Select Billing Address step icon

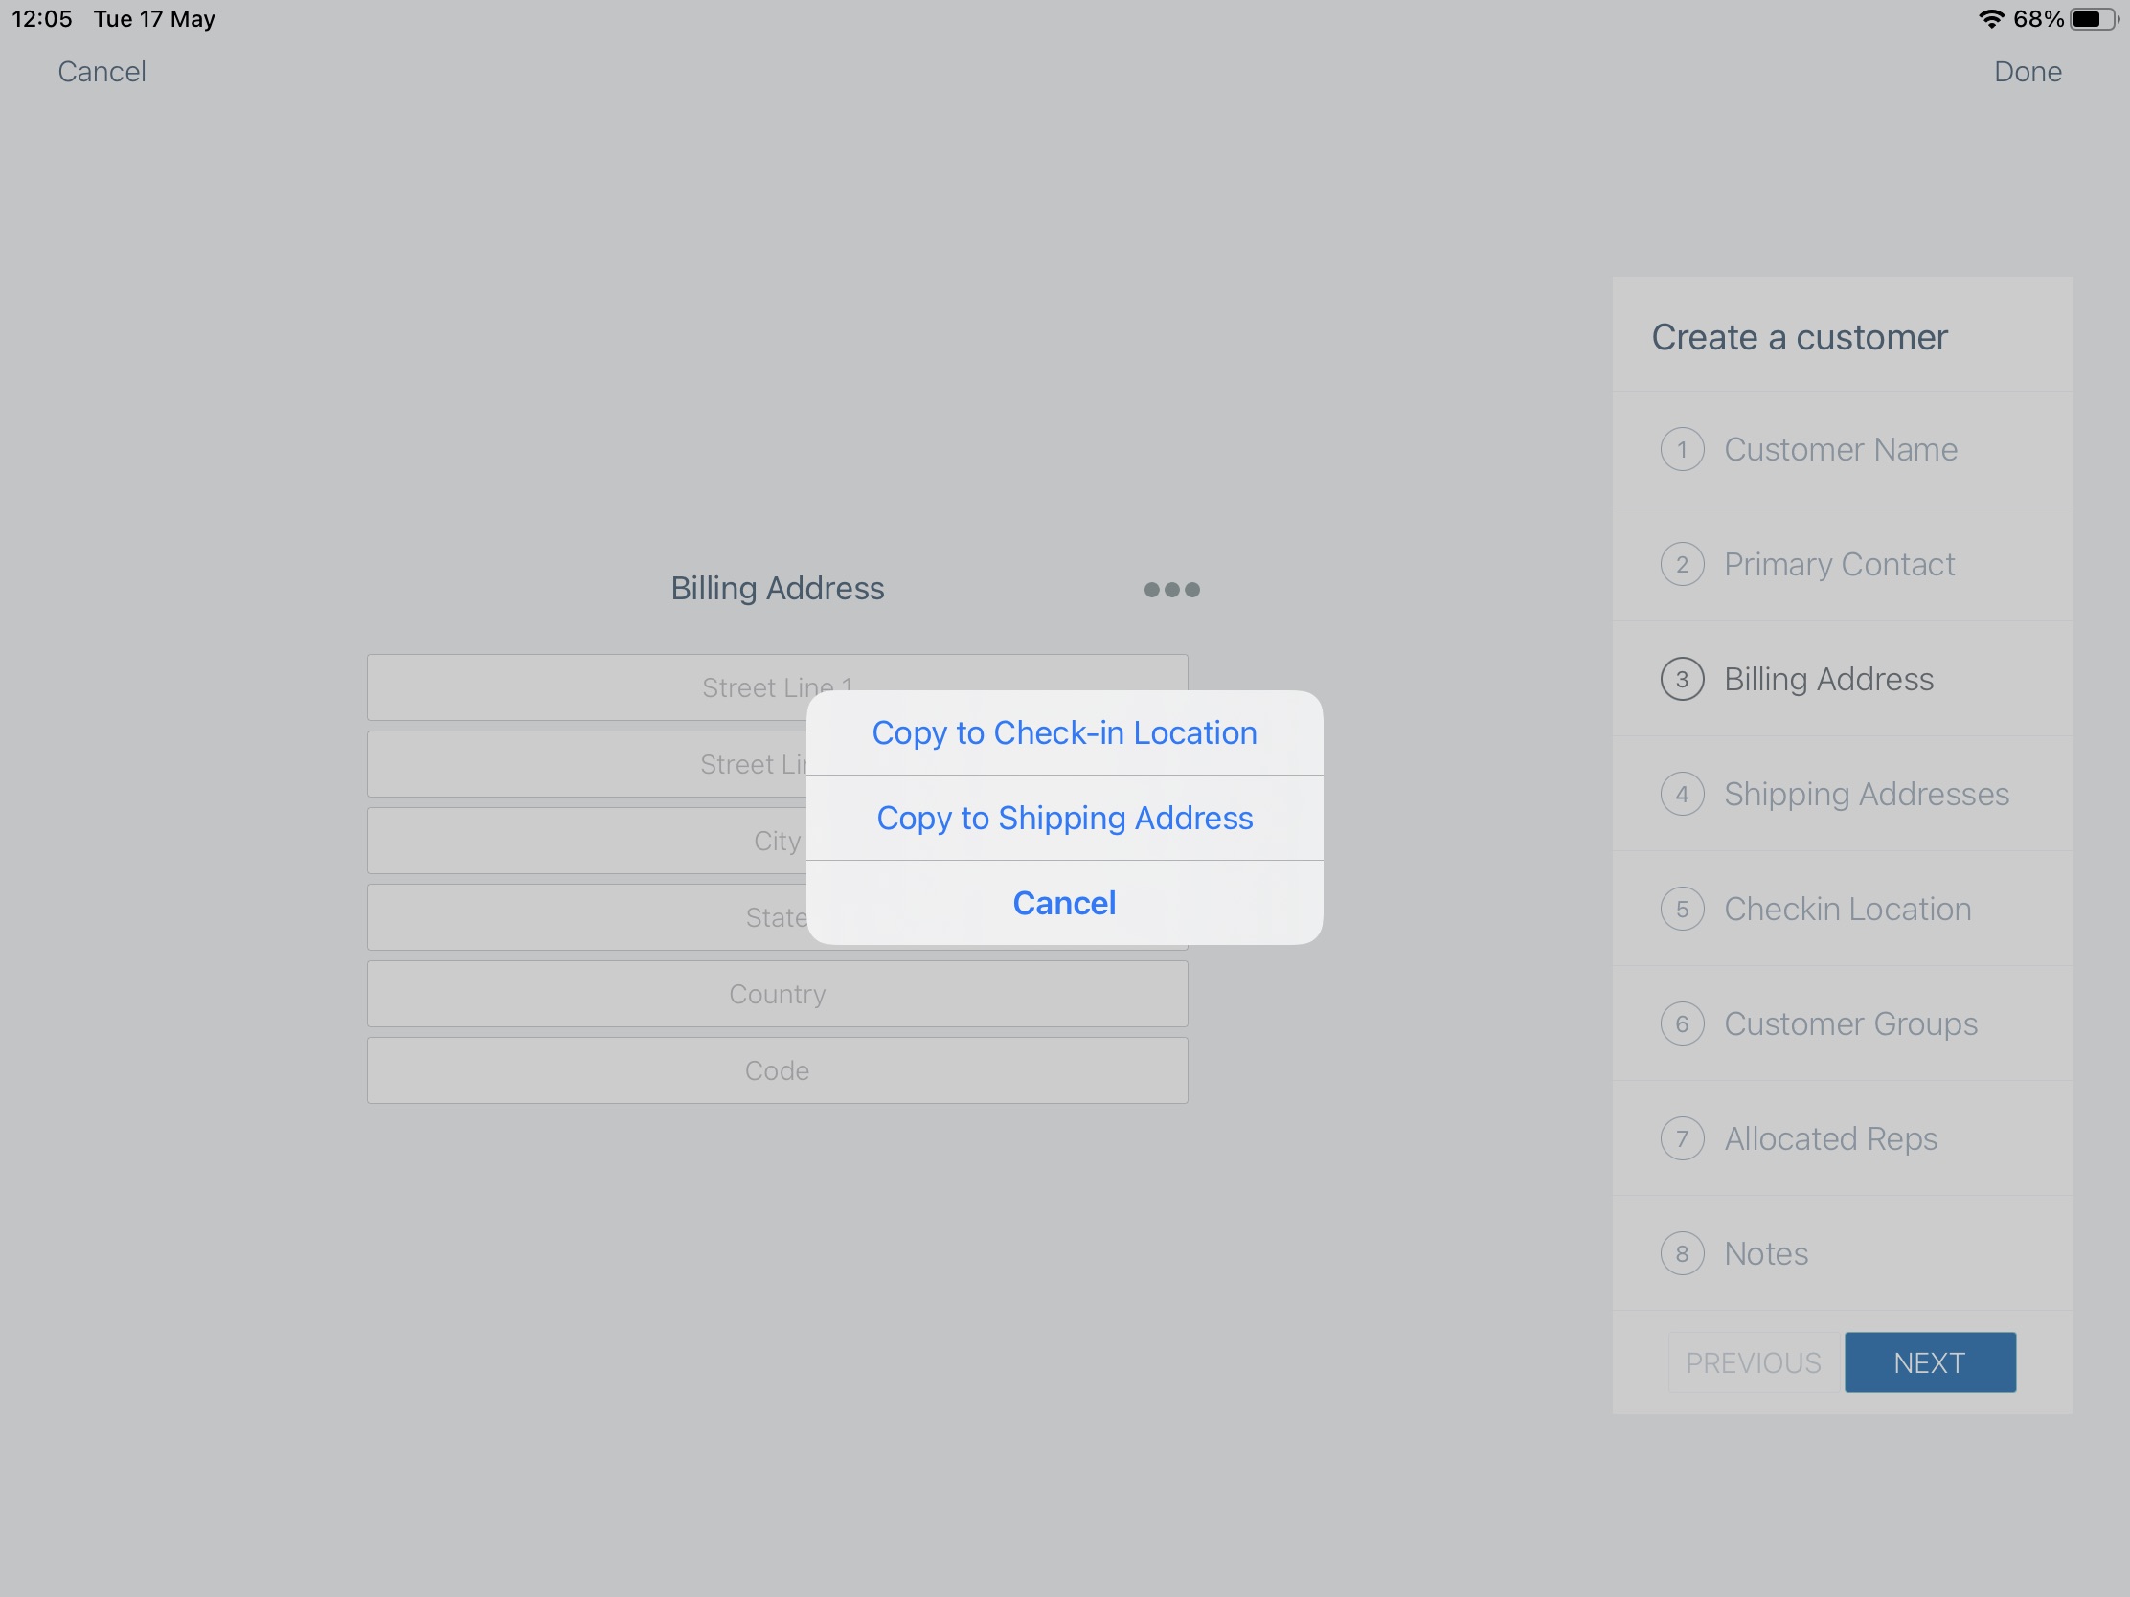point(1682,678)
